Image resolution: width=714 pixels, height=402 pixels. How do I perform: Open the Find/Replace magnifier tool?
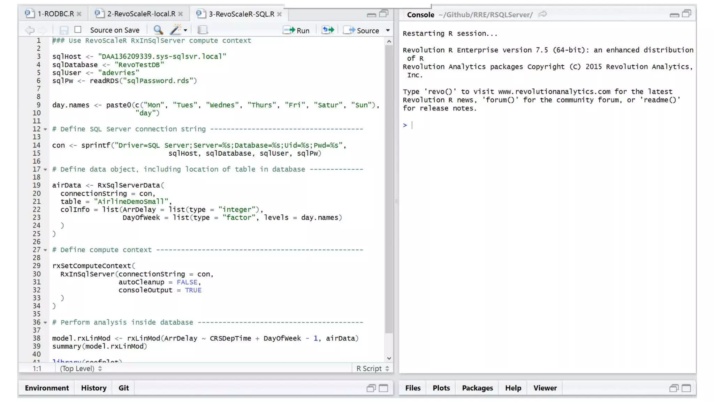click(x=158, y=30)
